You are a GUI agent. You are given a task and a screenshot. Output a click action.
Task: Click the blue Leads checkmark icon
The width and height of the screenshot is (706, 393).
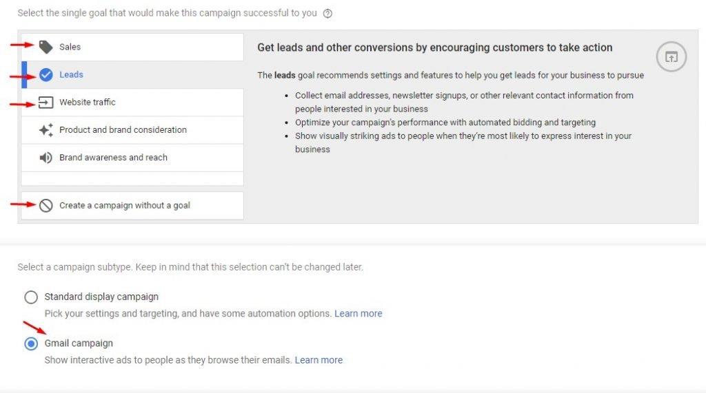[46, 74]
